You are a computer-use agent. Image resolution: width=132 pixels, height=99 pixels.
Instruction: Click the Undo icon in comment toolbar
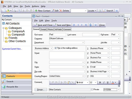pyautogui.click(x=53, y=82)
